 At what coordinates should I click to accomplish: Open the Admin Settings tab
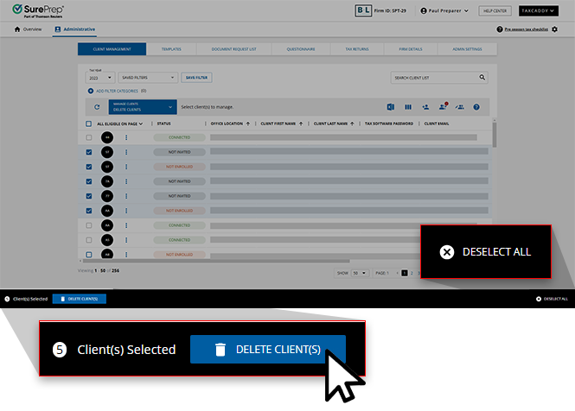click(467, 49)
